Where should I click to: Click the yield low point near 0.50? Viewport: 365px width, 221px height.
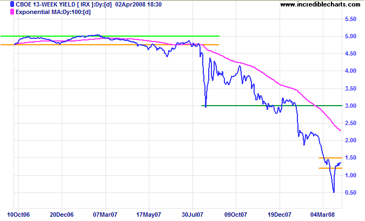pyautogui.click(x=334, y=192)
